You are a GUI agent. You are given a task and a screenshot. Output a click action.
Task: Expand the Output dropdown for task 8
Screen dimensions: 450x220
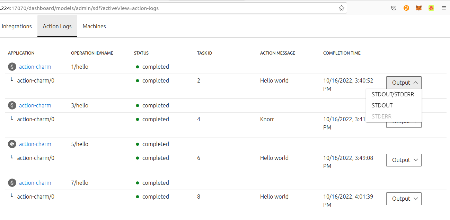click(x=404, y=199)
